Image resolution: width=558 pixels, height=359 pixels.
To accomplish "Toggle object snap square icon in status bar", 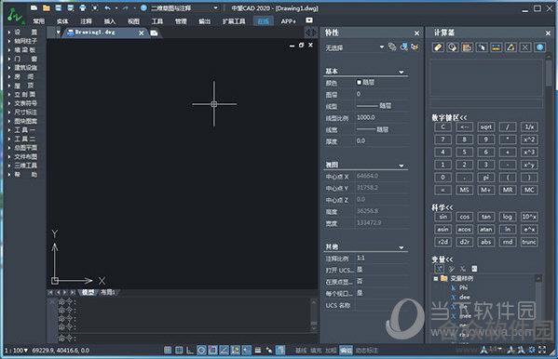I will click(212, 350).
